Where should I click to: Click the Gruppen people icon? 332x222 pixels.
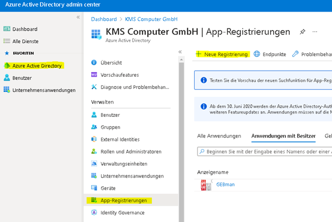tap(94, 127)
